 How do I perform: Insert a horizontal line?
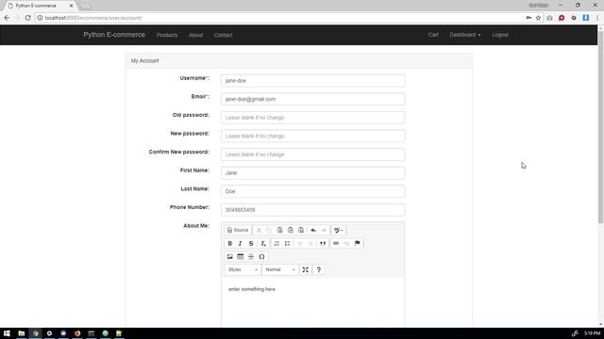point(251,256)
